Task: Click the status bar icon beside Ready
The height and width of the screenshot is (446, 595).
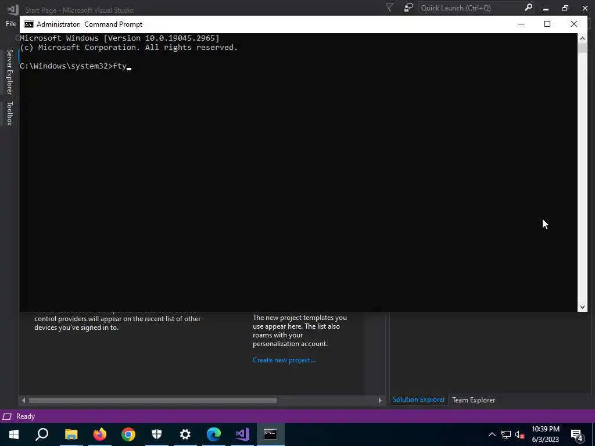Action: point(7,416)
